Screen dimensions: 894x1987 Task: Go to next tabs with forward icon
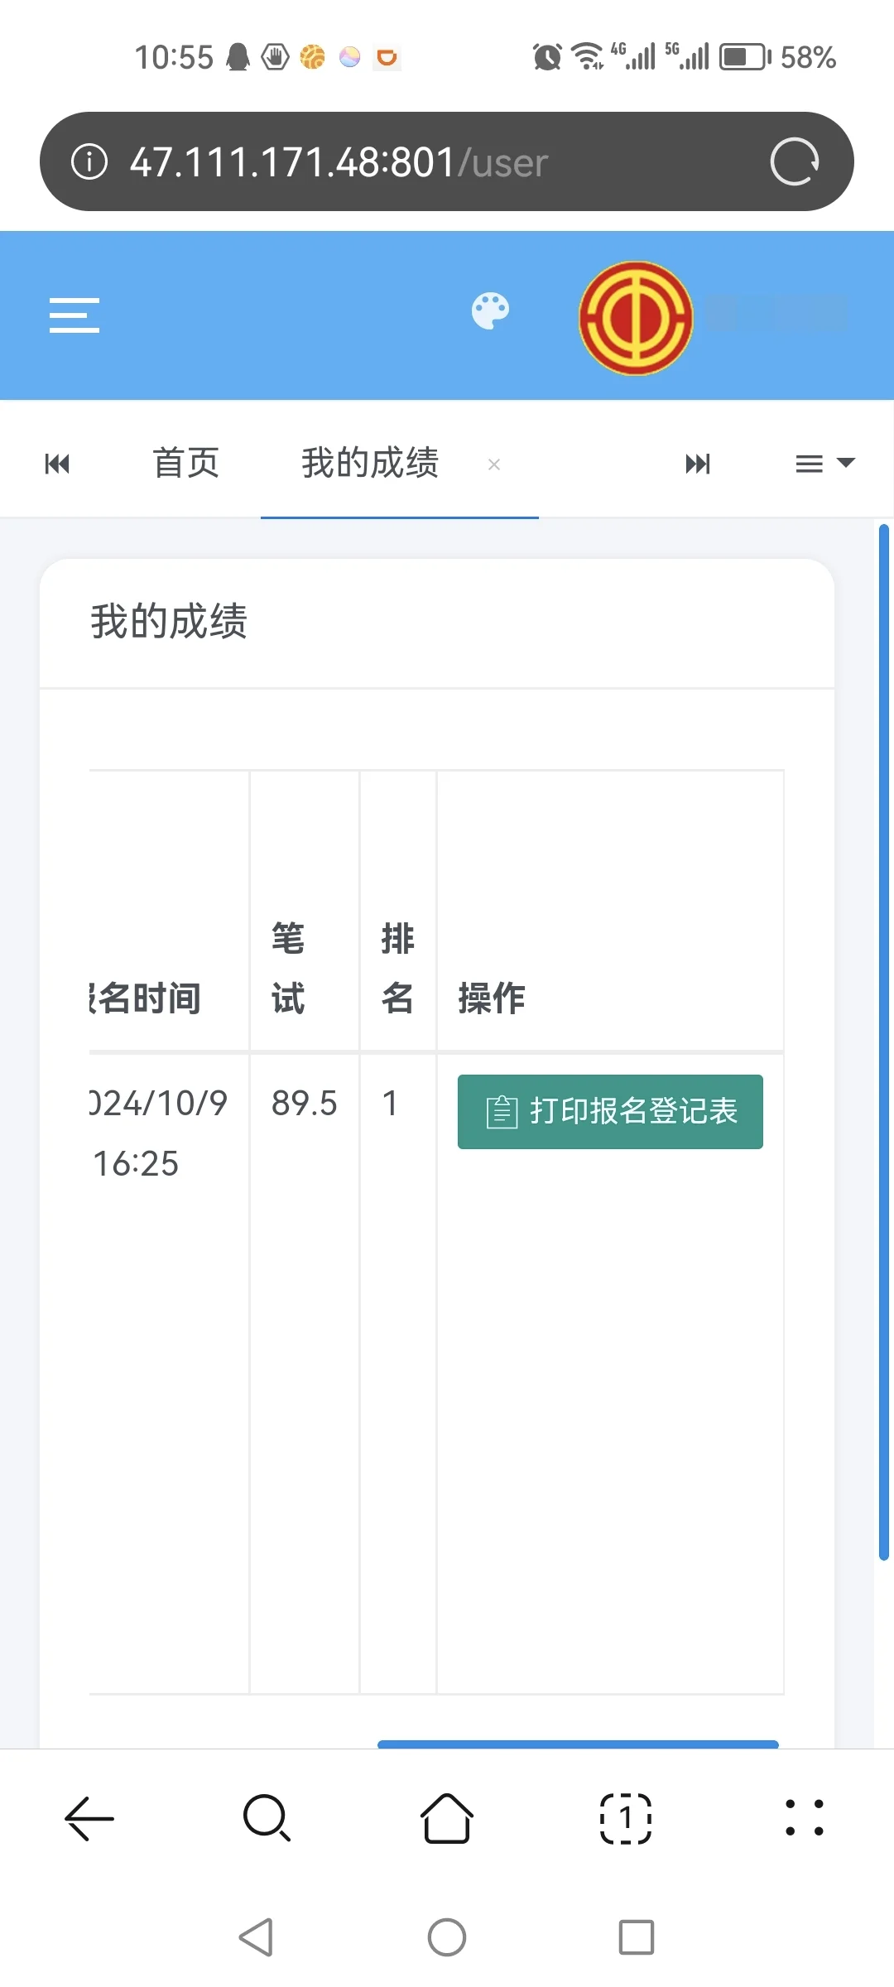(698, 464)
